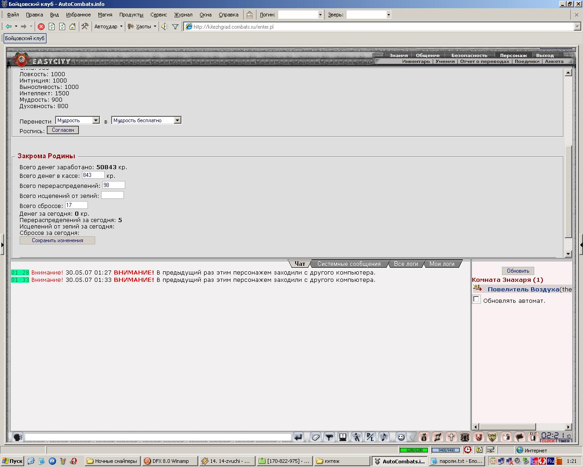Open the Файл menu
This screenshot has width=583, height=467.
pyautogui.click(x=13, y=15)
